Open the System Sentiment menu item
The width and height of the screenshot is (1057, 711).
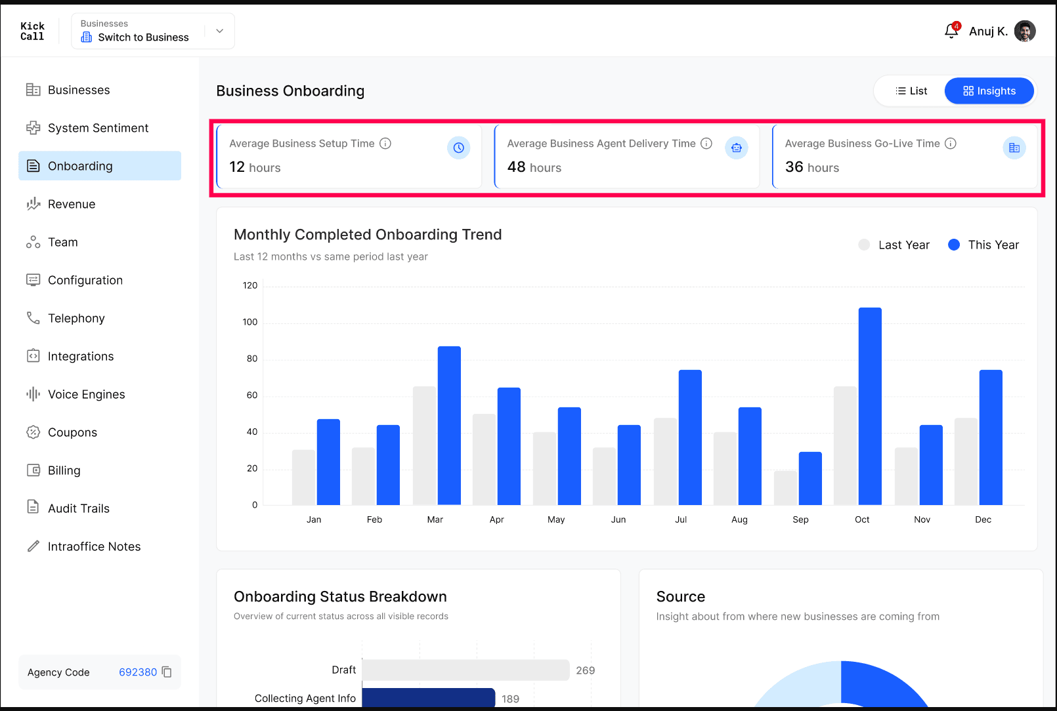(100, 128)
